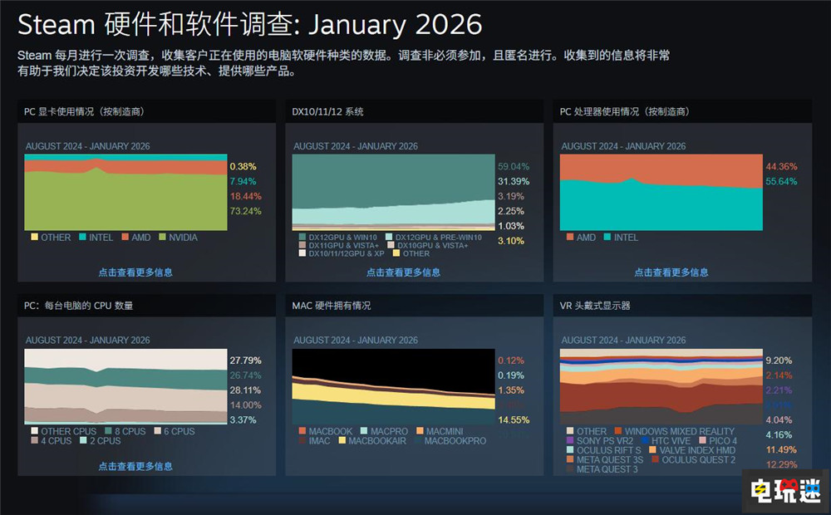Click the 59.04% value in DX panel
Image resolution: width=831 pixels, height=515 pixels.
[513, 166]
